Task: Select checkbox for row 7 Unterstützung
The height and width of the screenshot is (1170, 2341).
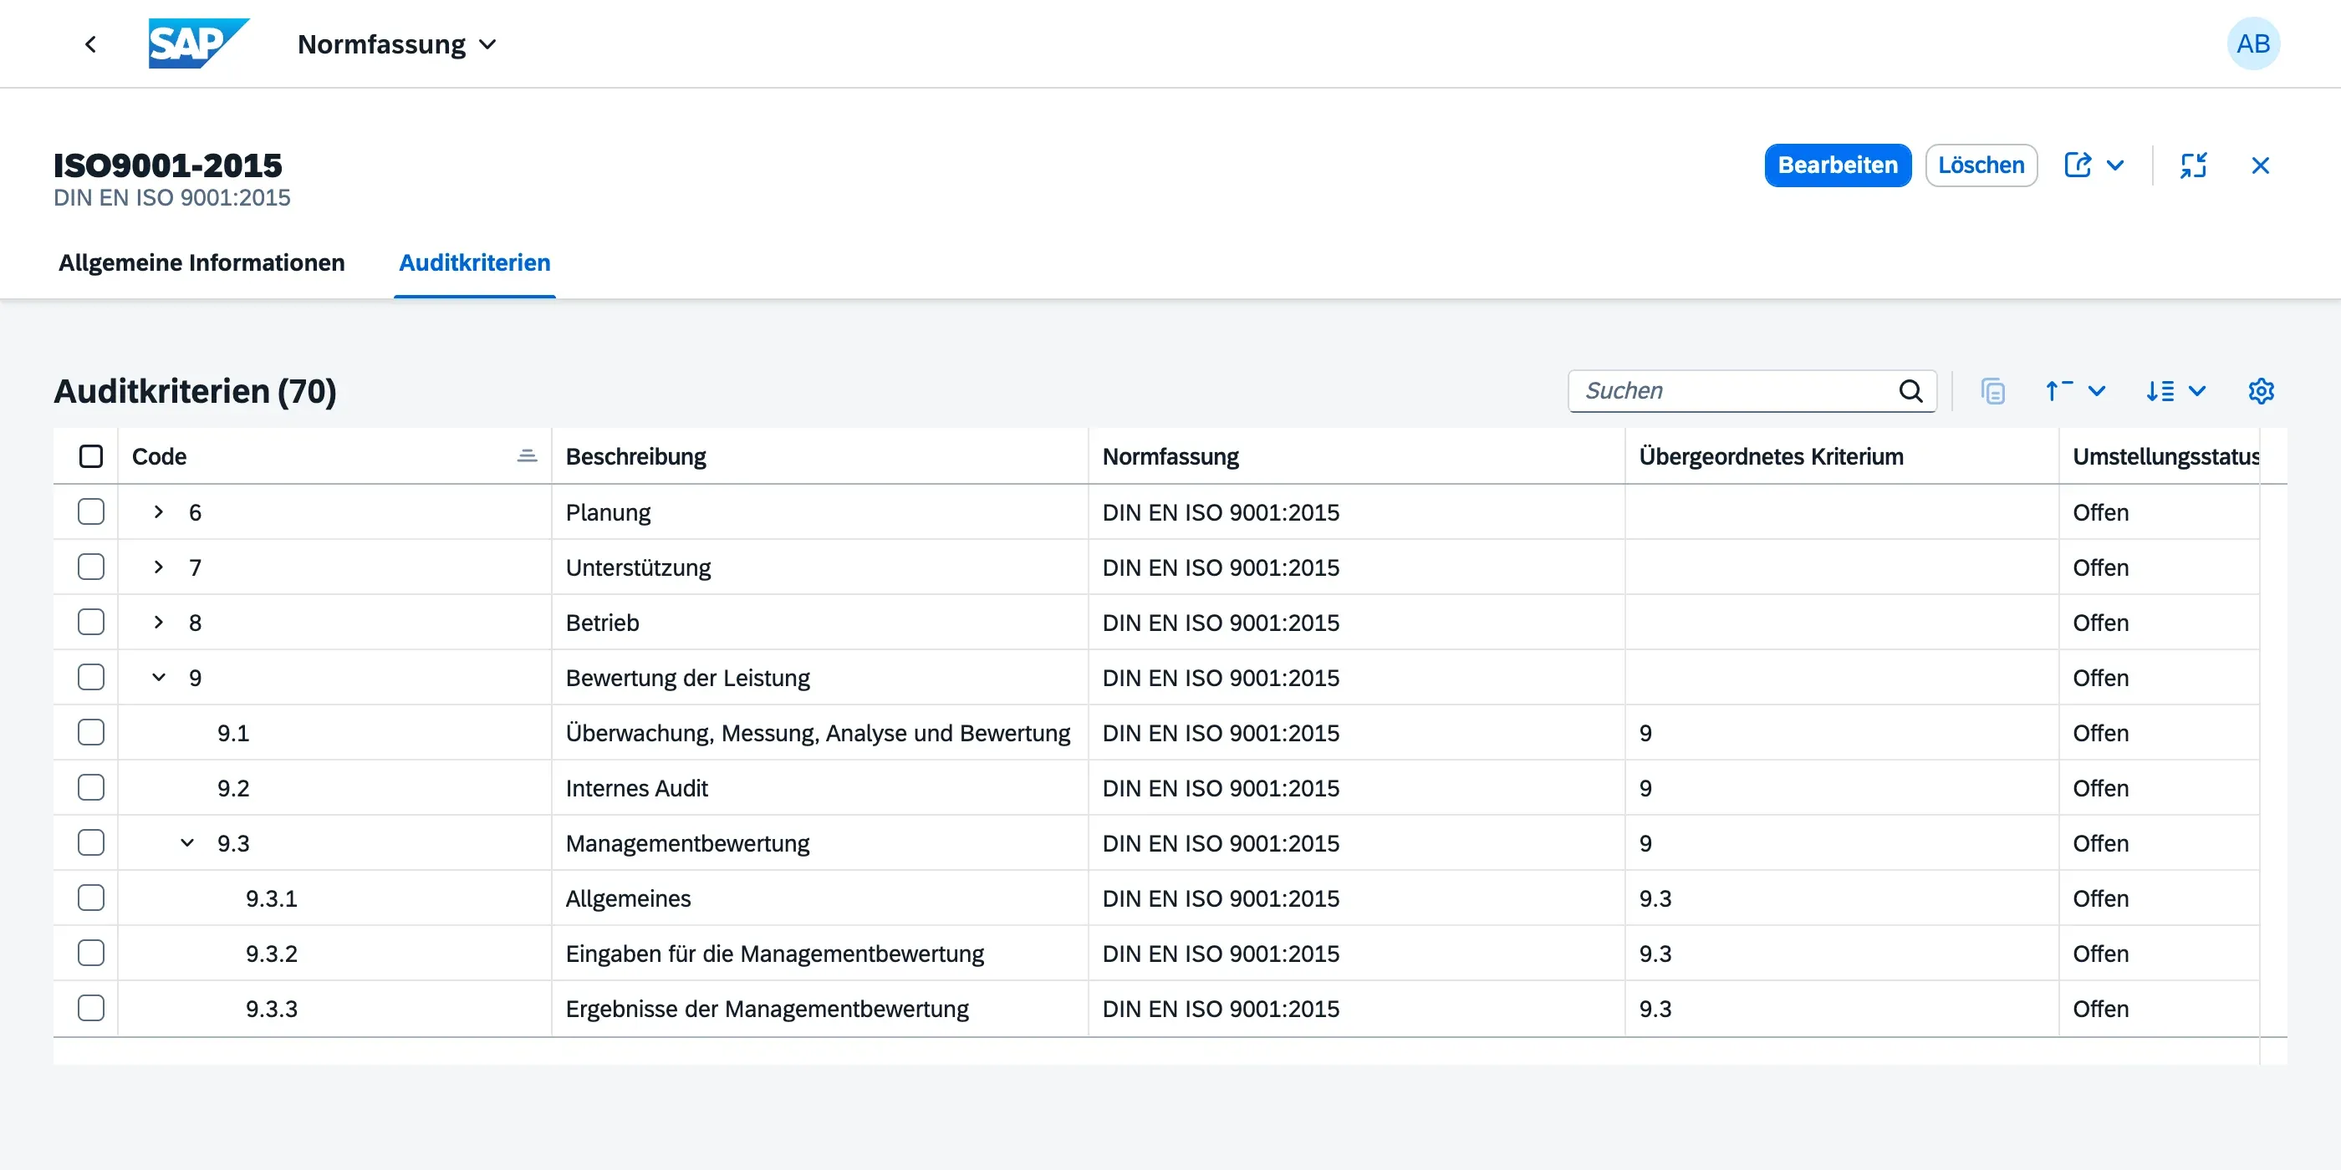Action: (91, 567)
